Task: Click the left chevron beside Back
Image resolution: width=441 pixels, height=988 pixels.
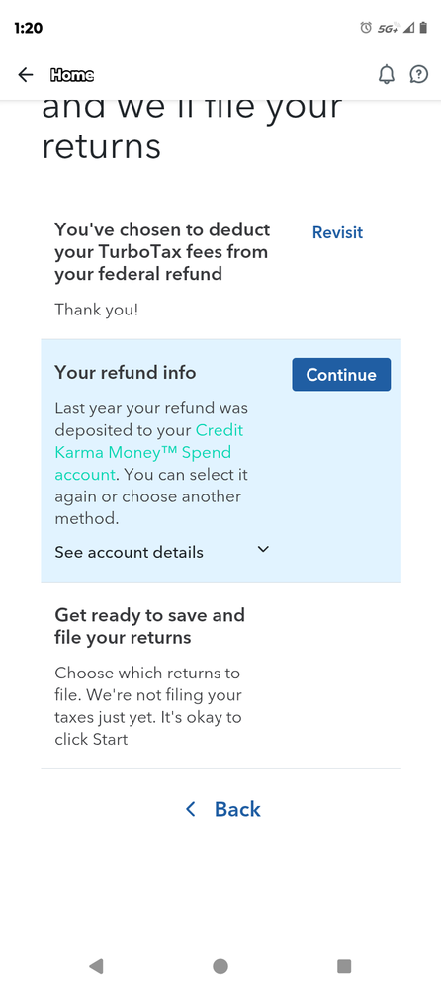Action: [x=190, y=809]
